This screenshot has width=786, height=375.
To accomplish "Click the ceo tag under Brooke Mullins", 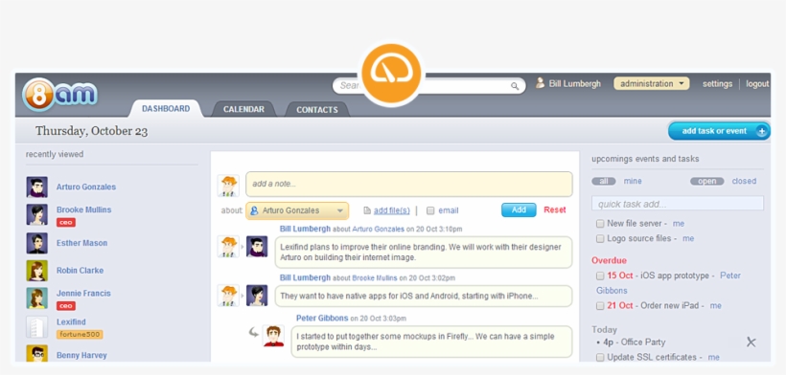I will tap(66, 223).
